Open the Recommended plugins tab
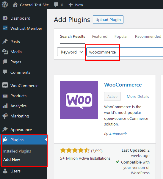This screenshot has height=179, width=163. [148, 36]
